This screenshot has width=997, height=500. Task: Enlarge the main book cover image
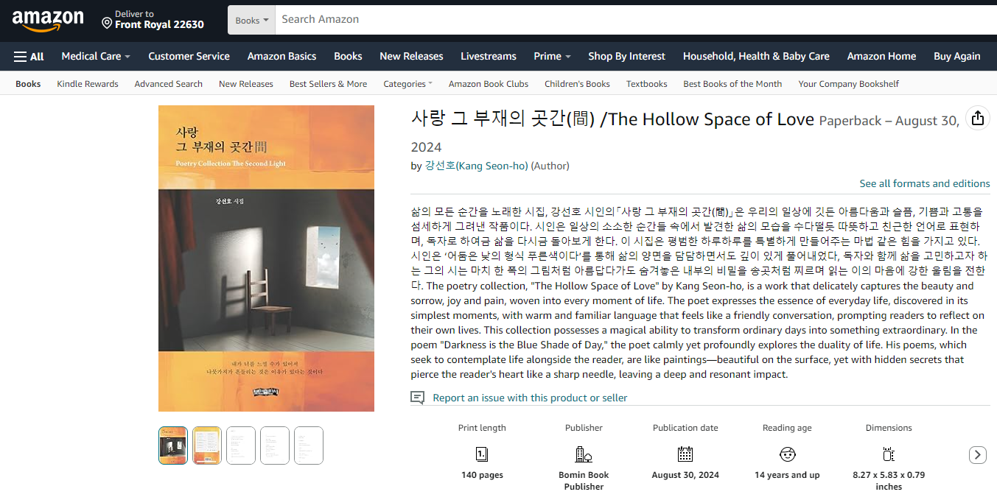click(266, 258)
